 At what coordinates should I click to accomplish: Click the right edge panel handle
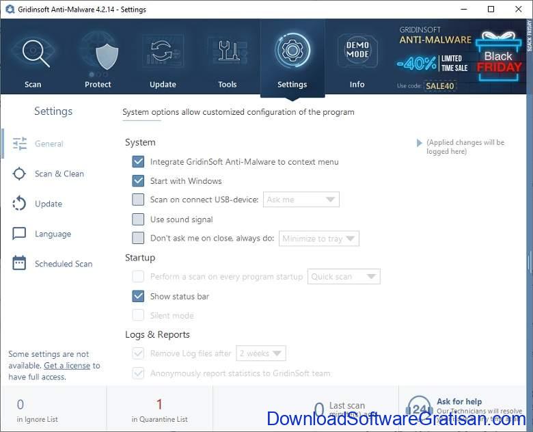click(x=530, y=262)
